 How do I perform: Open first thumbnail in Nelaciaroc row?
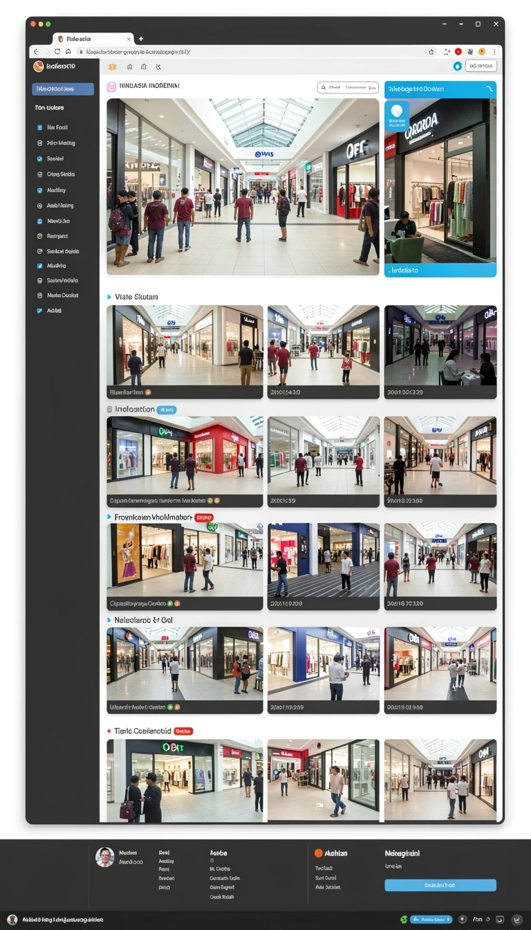[185, 670]
